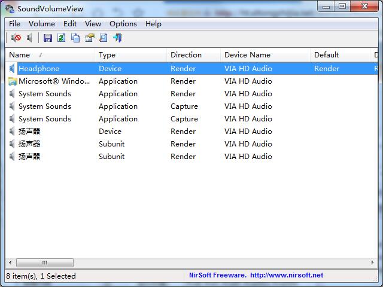Image resolution: width=383 pixels, height=287 pixels.
Task: Open the Options menu
Action: (x=123, y=24)
